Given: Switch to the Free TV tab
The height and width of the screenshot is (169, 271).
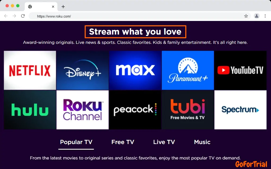Looking at the screenshot, I should (x=123, y=142).
